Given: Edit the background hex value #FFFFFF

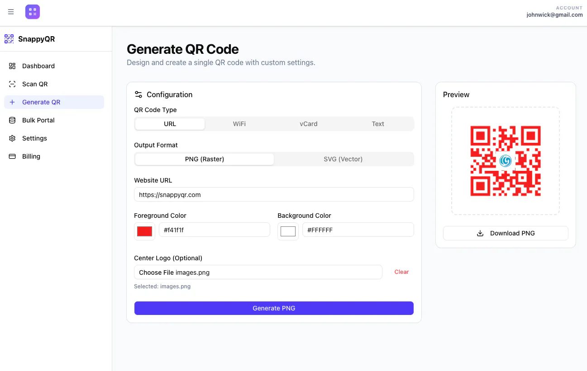Looking at the screenshot, I should tap(358, 230).
